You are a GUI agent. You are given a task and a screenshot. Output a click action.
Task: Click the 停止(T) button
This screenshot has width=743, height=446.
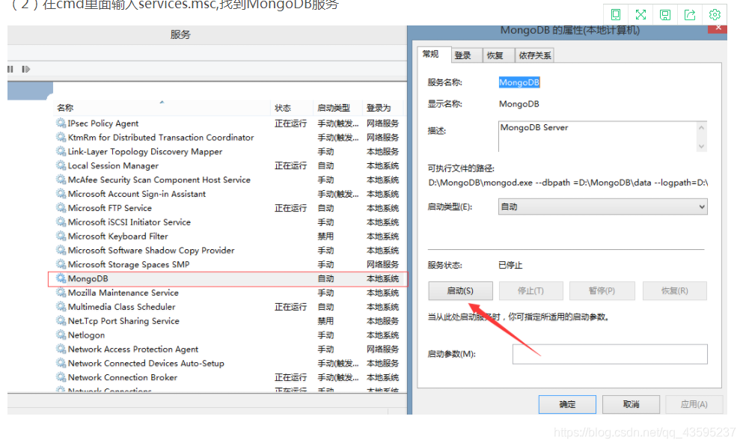click(531, 290)
